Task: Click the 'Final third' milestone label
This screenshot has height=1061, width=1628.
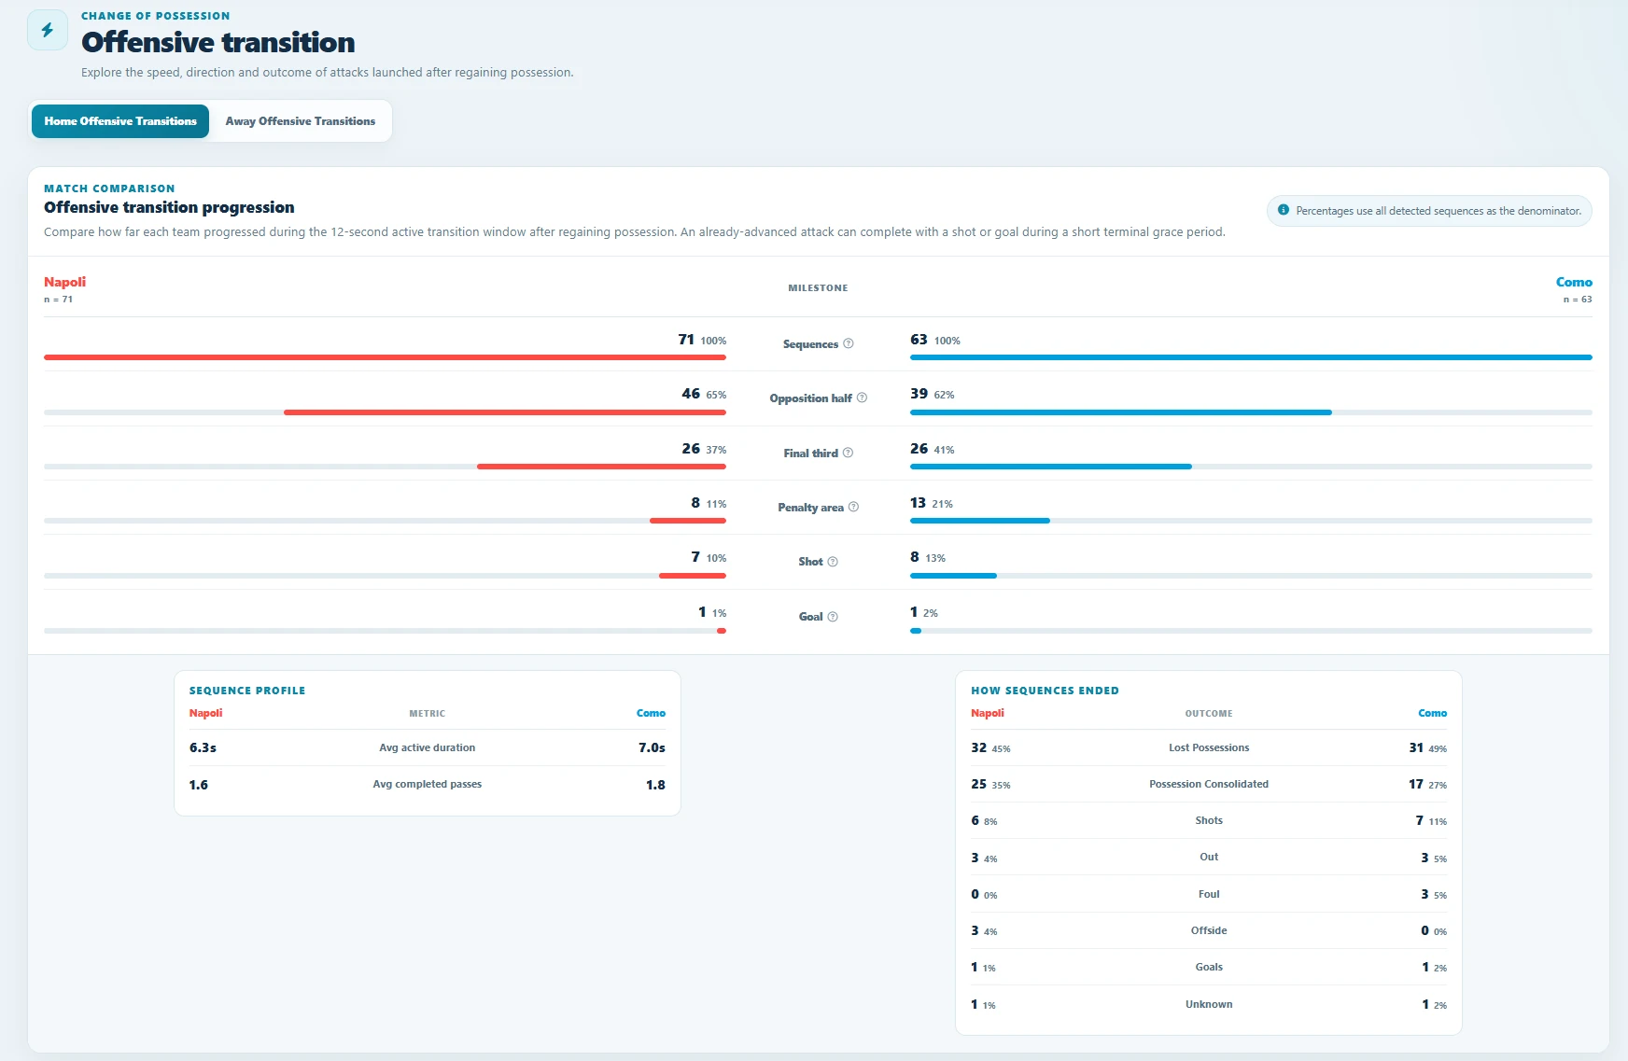Action: click(x=810, y=454)
